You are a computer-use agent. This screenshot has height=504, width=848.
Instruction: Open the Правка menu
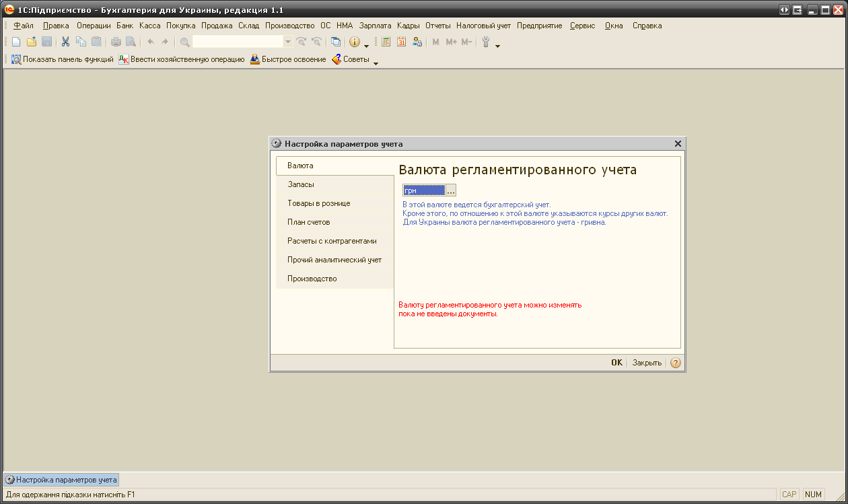56,26
